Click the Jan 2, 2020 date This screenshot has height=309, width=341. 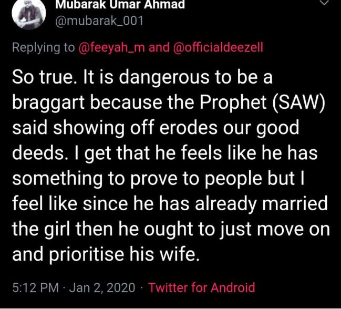click(100, 287)
